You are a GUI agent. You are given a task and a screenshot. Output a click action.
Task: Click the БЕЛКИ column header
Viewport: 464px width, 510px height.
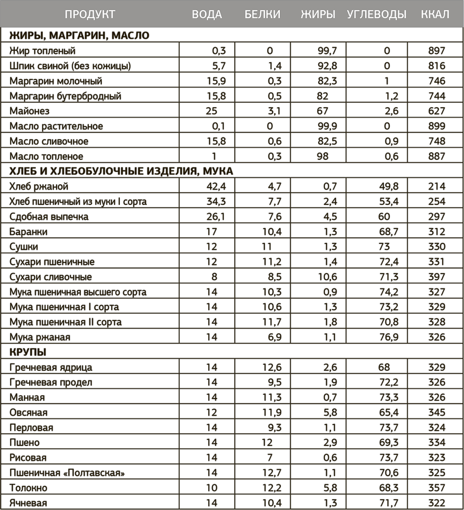[x=262, y=14]
